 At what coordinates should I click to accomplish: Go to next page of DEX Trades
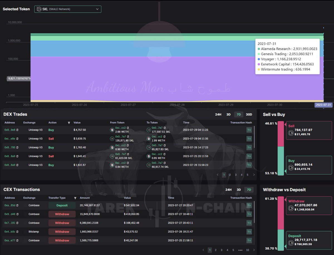[x=254, y=175]
